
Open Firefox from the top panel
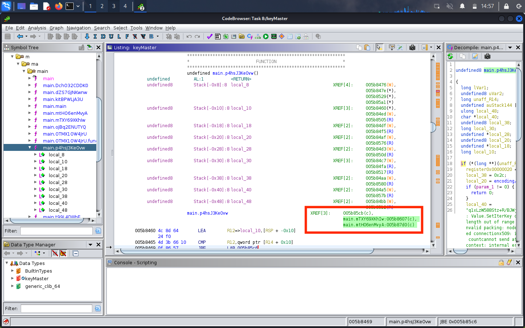coord(58,6)
